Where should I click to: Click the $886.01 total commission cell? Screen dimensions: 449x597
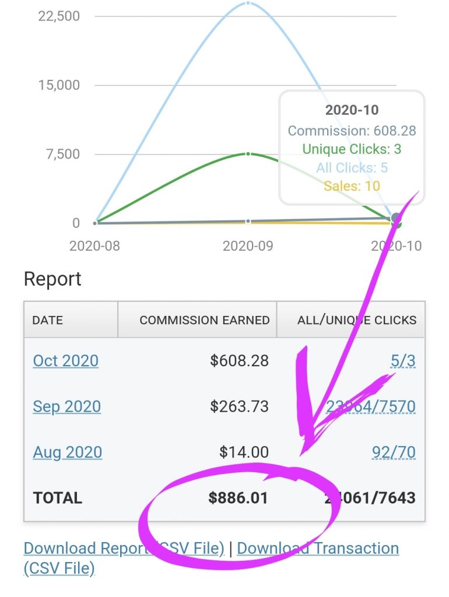click(x=238, y=498)
